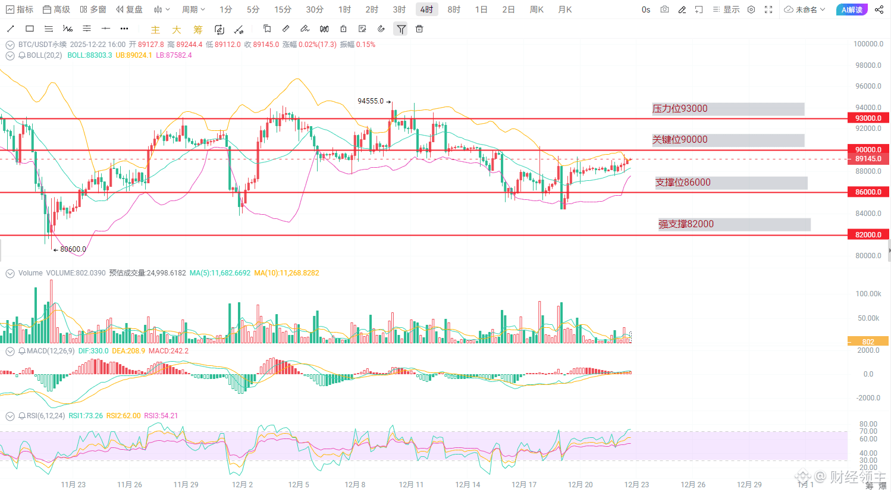The width and height of the screenshot is (891, 492).
Task: Select the horizontal line drawing tool
Action: 106,29
